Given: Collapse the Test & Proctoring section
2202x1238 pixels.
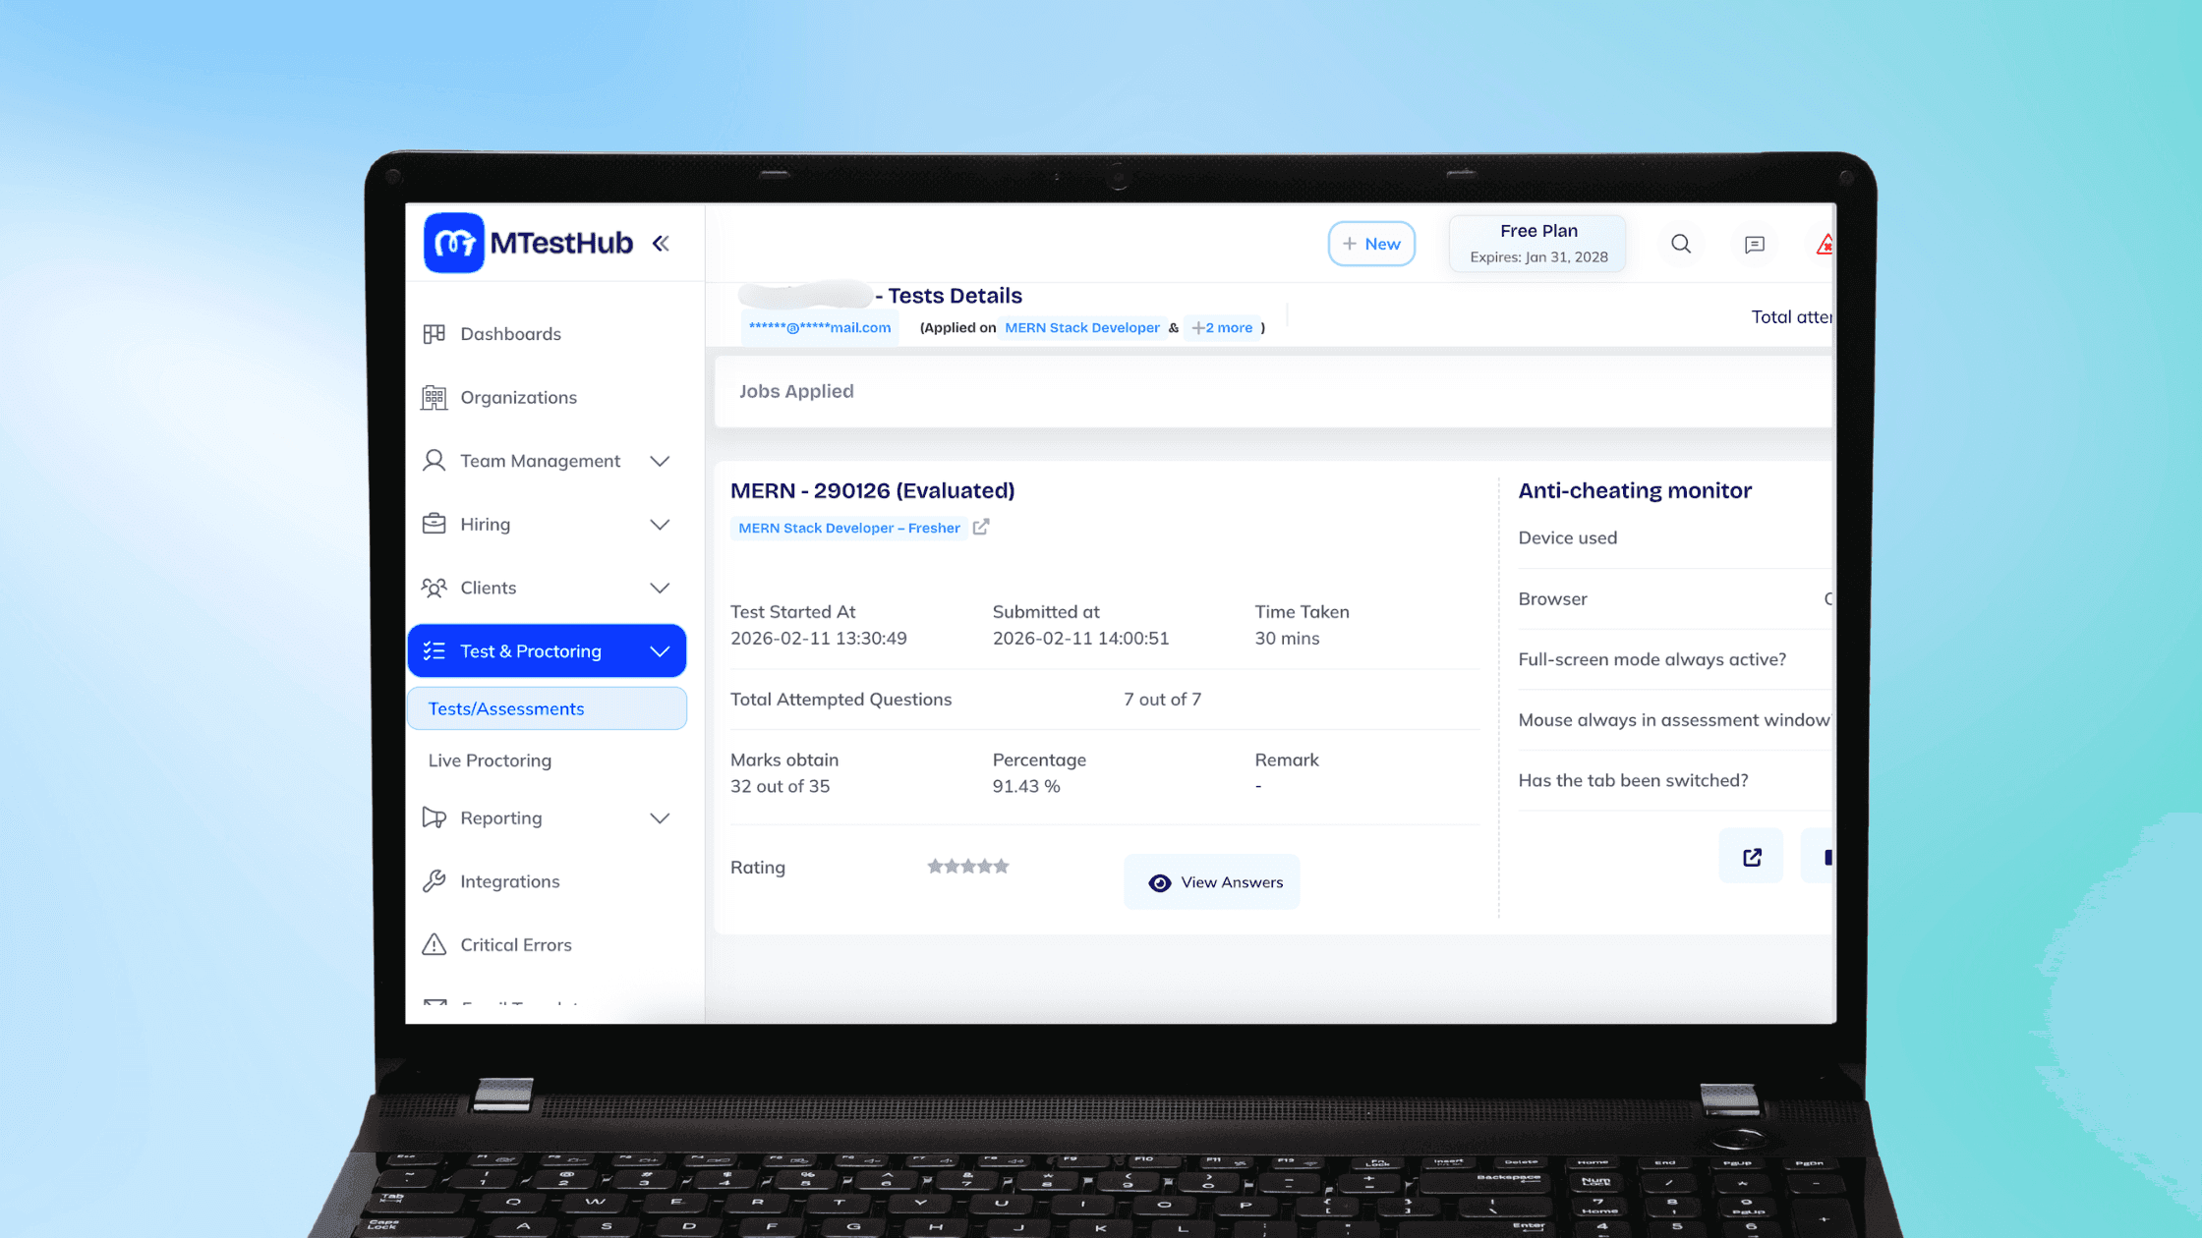Looking at the screenshot, I should 660,651.
